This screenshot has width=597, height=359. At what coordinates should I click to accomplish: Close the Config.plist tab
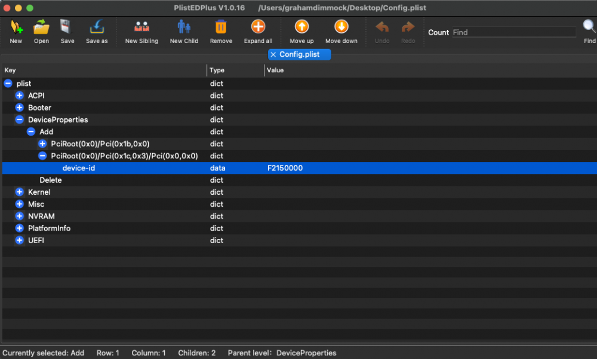point(273,54)
